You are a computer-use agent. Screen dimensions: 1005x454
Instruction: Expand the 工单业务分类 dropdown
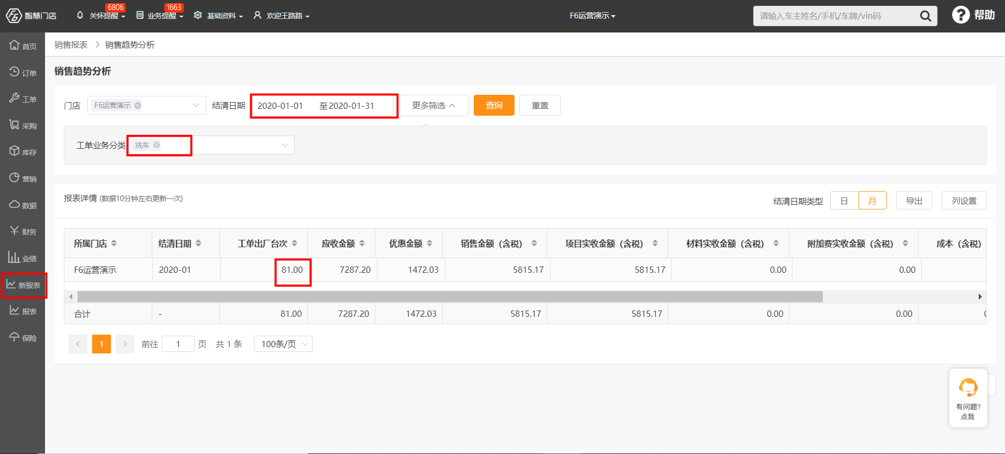pos(211,145)
